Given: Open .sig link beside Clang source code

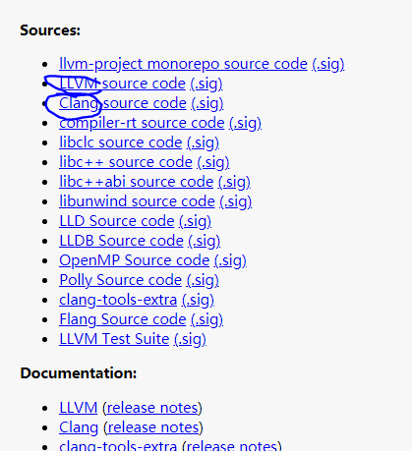Looking at the screenshot, I should click(207, 103).
